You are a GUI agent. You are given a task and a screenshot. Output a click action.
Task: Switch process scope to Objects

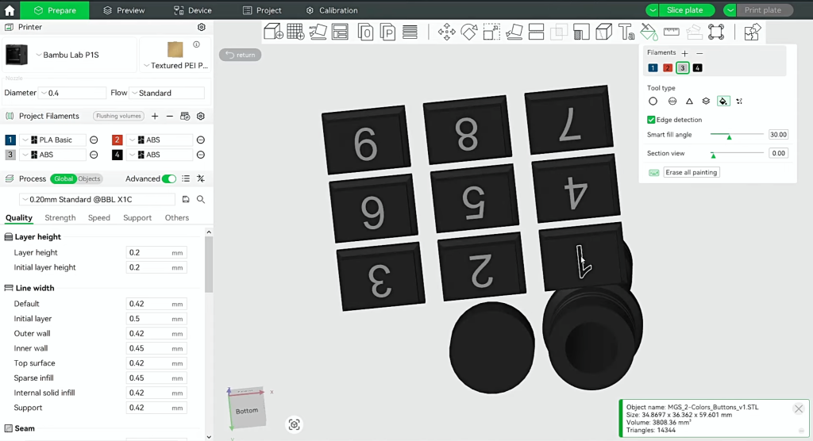(89, 178)
